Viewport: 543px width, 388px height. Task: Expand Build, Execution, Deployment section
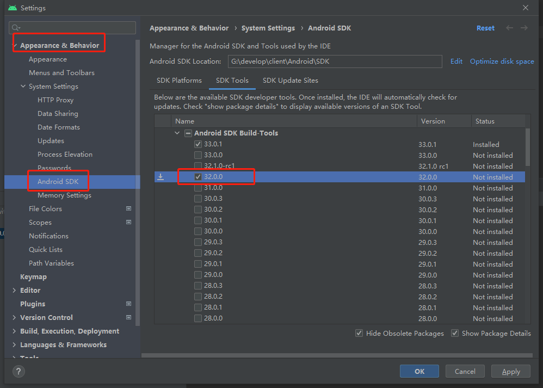pyautogui.click(x=14, y=331)
